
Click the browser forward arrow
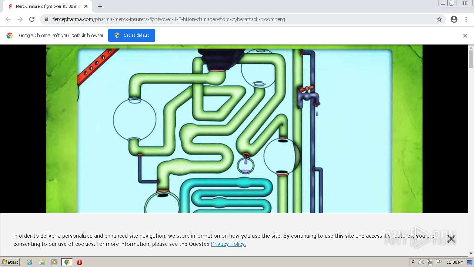point(20,19)
